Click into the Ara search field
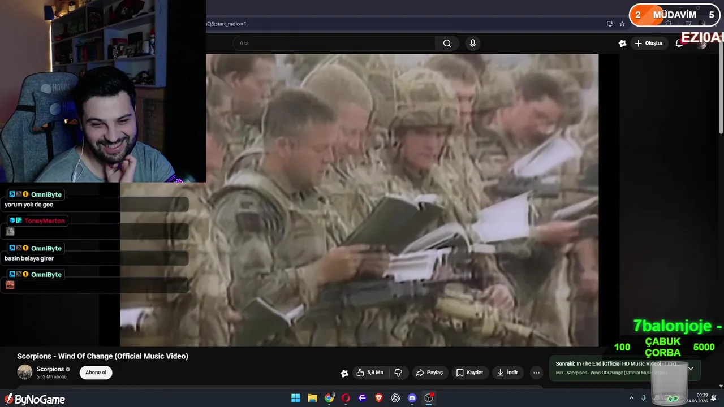Viewport: 724px width, 407px height. pyautogui.click(x=334, y=43)
